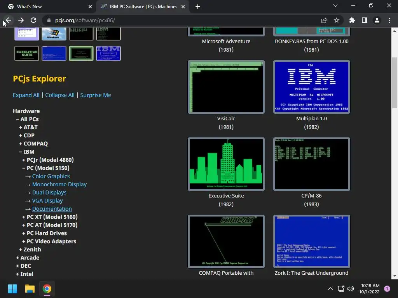The image size is (398, 298).
Task: Open the COMPAQ Portable thumbnail
Action: pyautogui.click(x=226, y=241)
